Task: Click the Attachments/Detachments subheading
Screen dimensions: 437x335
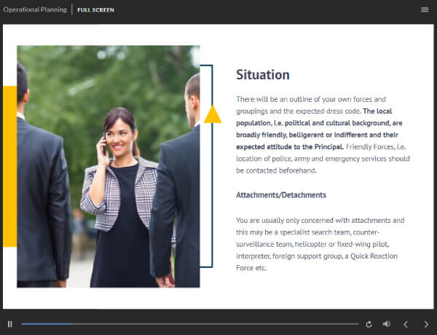Action: pyautogui.click(x=281, y=195)
